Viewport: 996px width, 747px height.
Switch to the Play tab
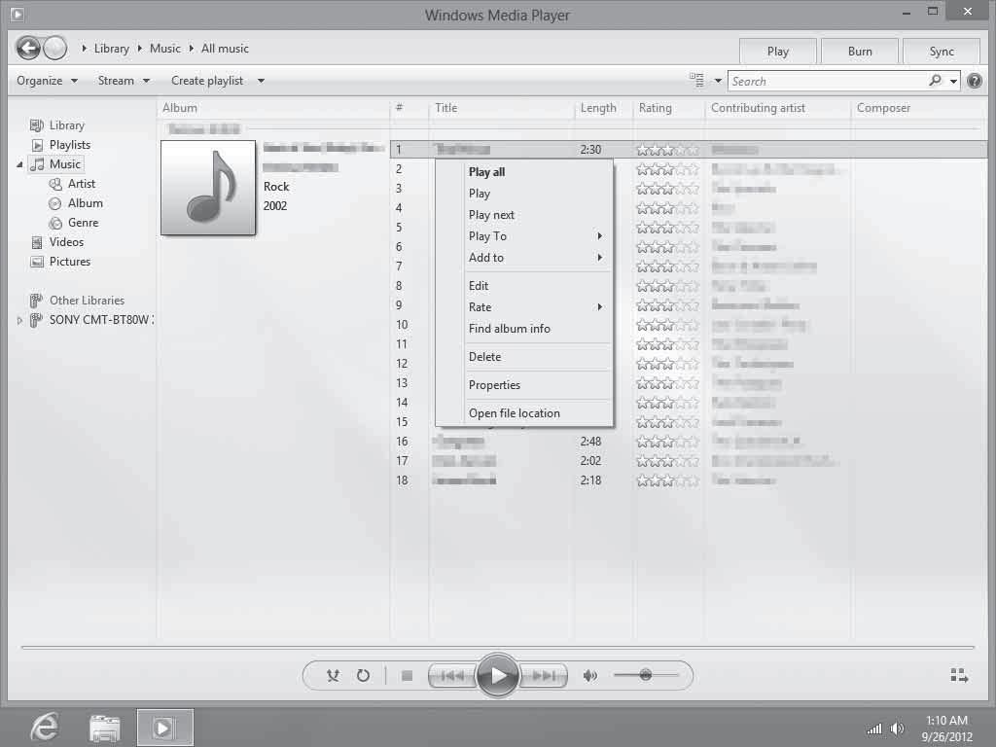coord(777,52)
